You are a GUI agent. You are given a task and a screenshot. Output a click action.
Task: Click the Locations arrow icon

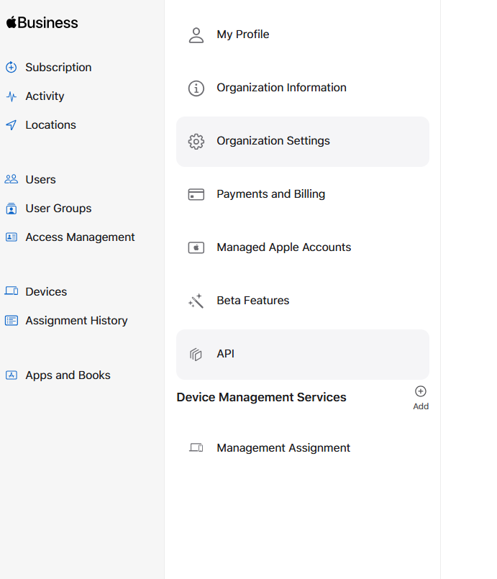pyautogui.click(x=11, y=125)
